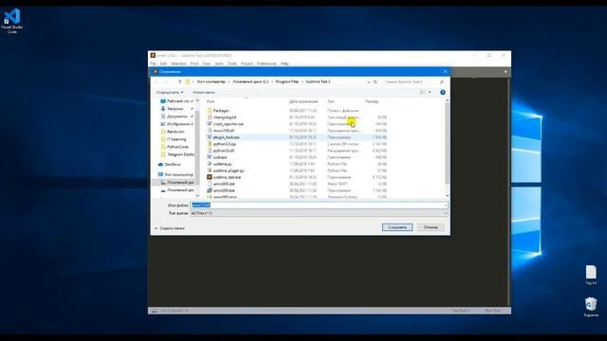This screenshot has width=607, height=341.
Task: Change view layout icon in dialog toolbar
Action: click(x=423, y=93)
